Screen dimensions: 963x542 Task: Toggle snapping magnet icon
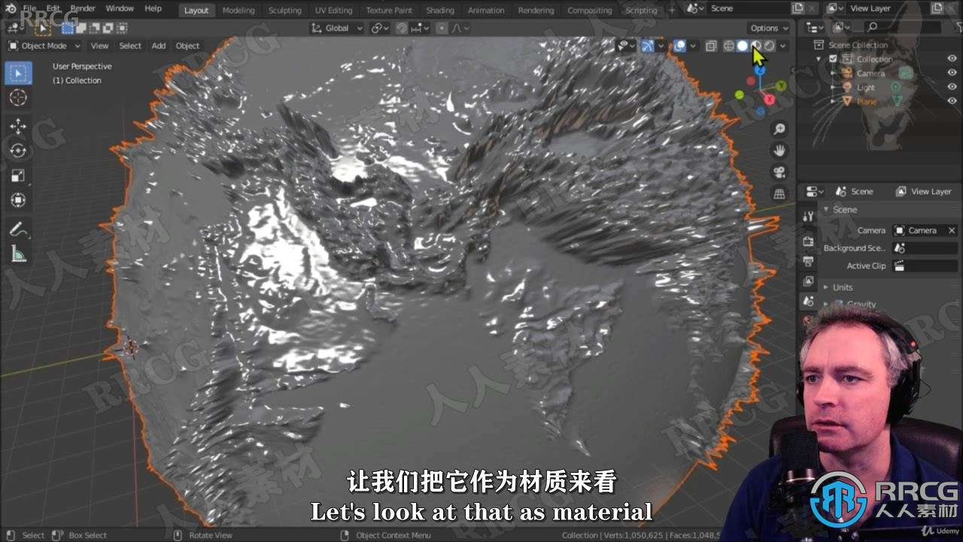pyautogui.click(x=402, y=28)
